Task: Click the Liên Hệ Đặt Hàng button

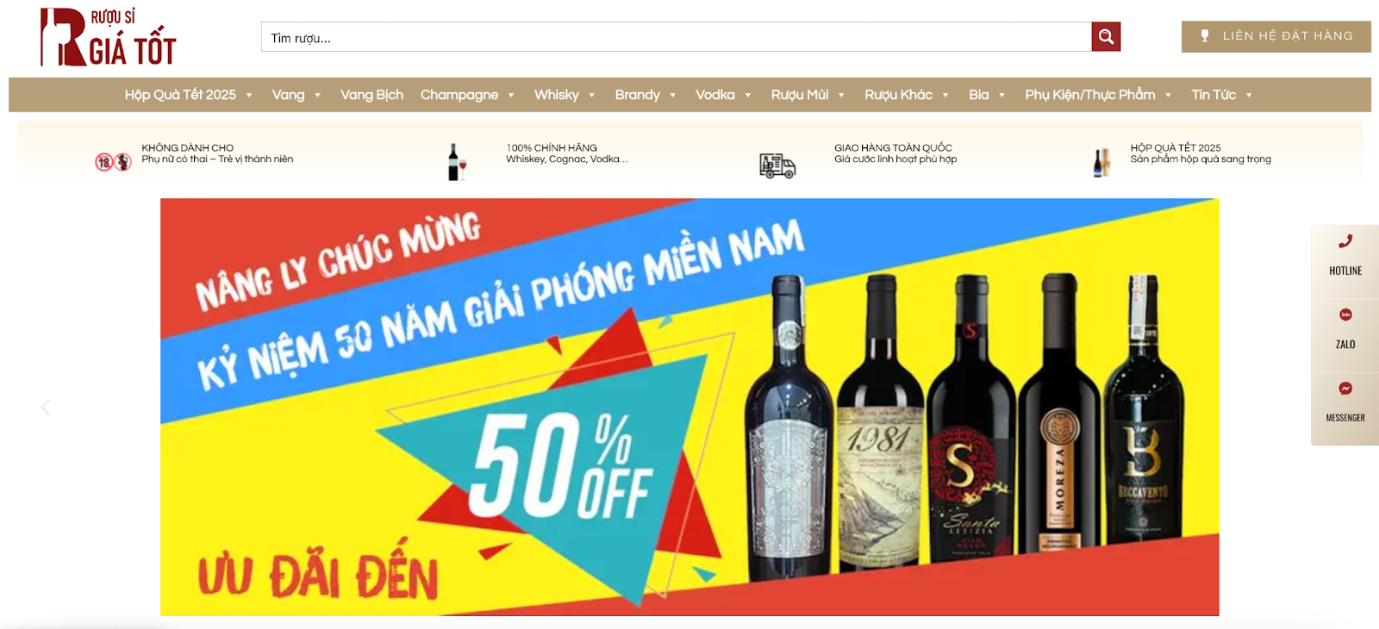Action: (1276, 36)
